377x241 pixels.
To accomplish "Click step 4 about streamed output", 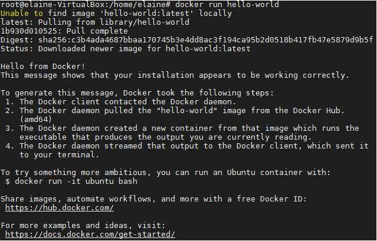I will (x=187, y=150).
